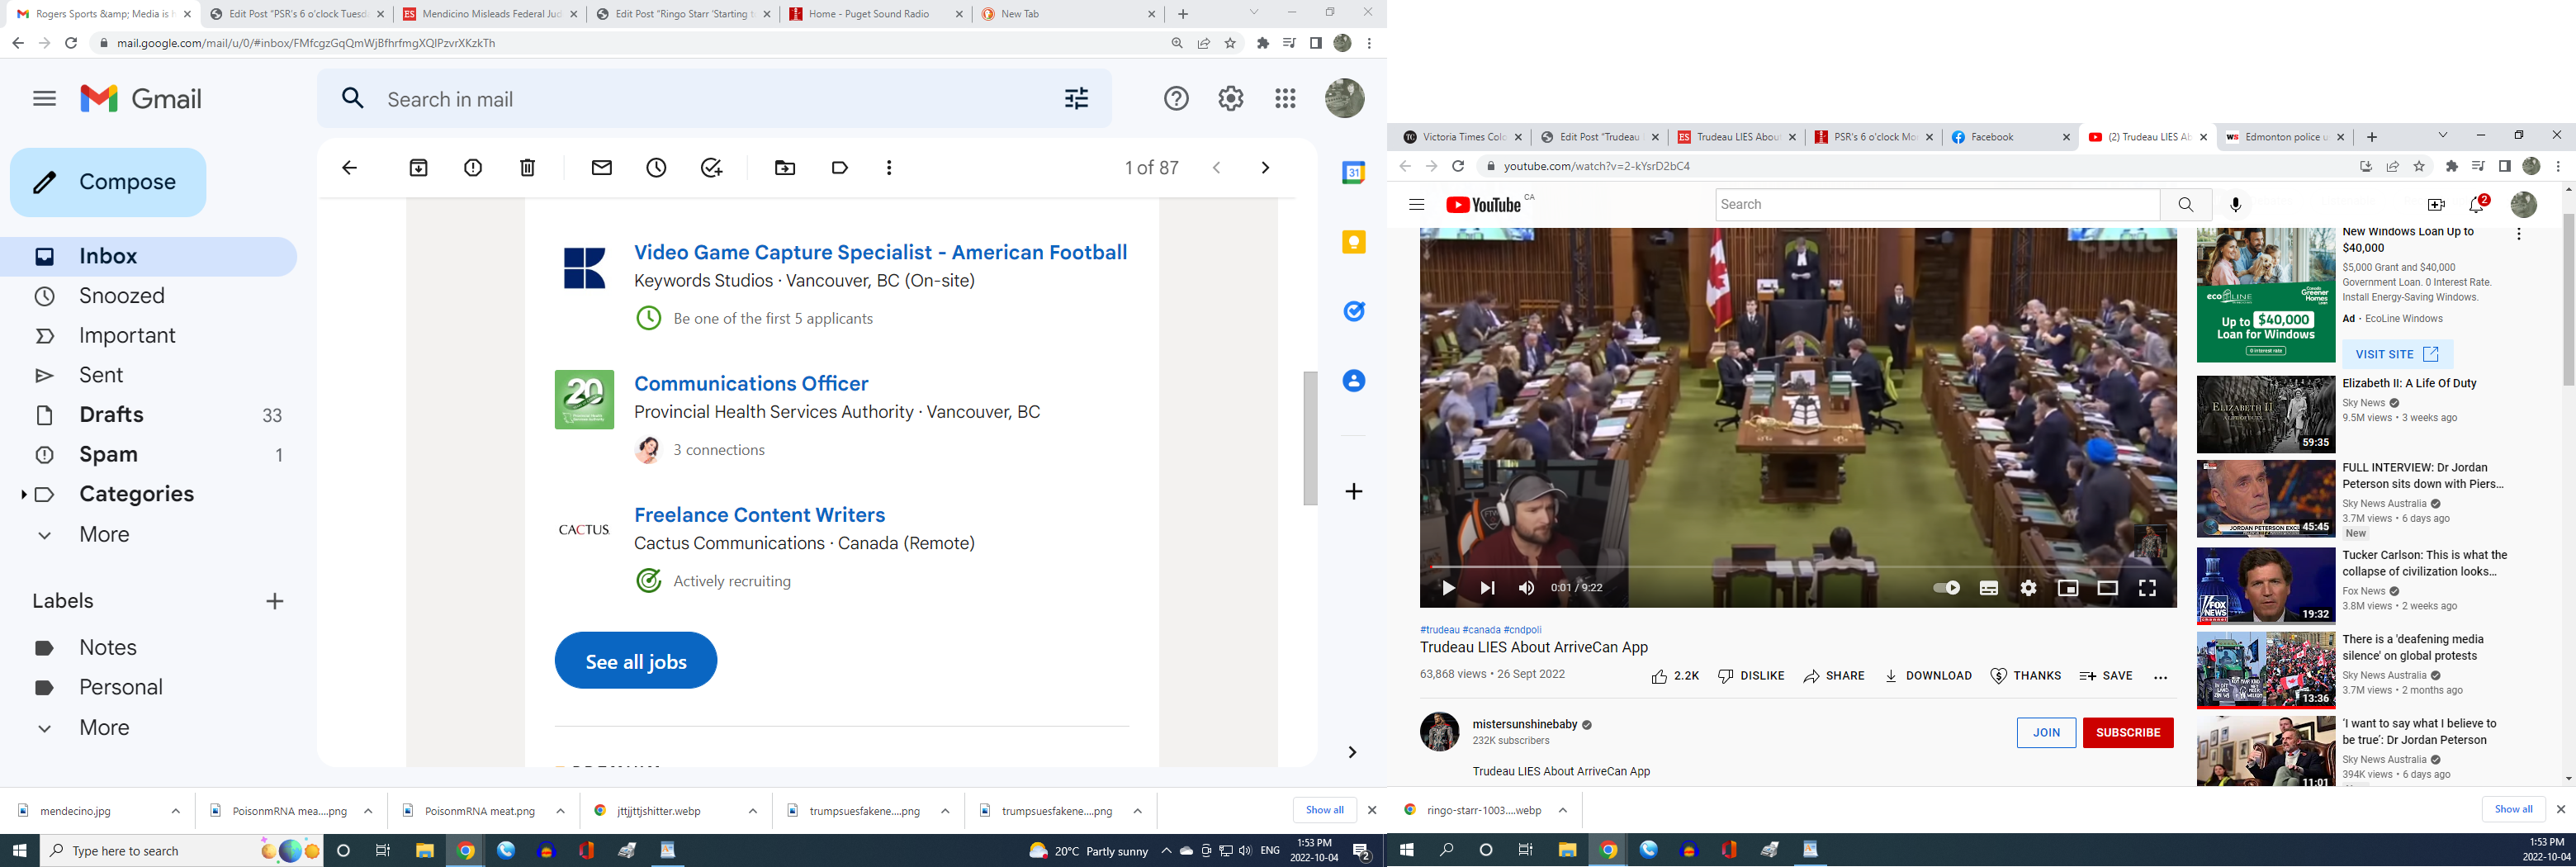Snooze the open email

point(656,168)
